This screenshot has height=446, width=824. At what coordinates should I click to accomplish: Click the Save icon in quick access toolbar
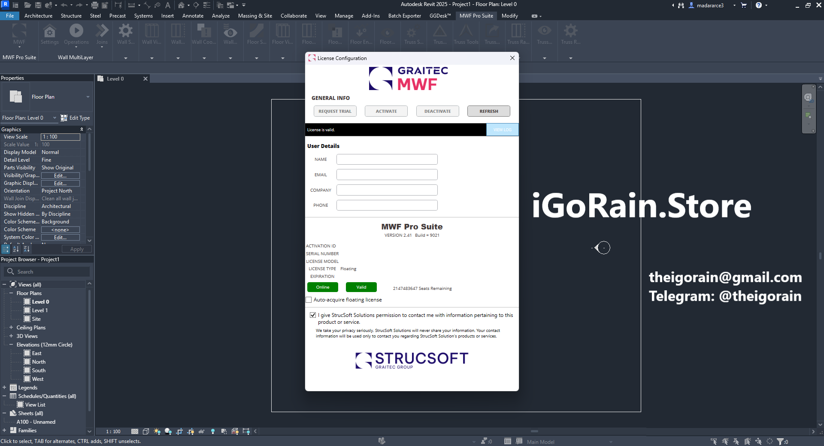pyautogui.click(x=38, y=5)
